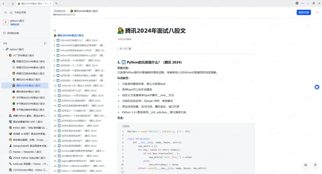Select the highlighted 腾讯2024年面试八股文 tree item

[25, 86]
